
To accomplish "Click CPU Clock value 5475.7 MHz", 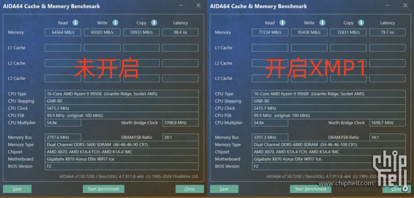I will 329,108.
